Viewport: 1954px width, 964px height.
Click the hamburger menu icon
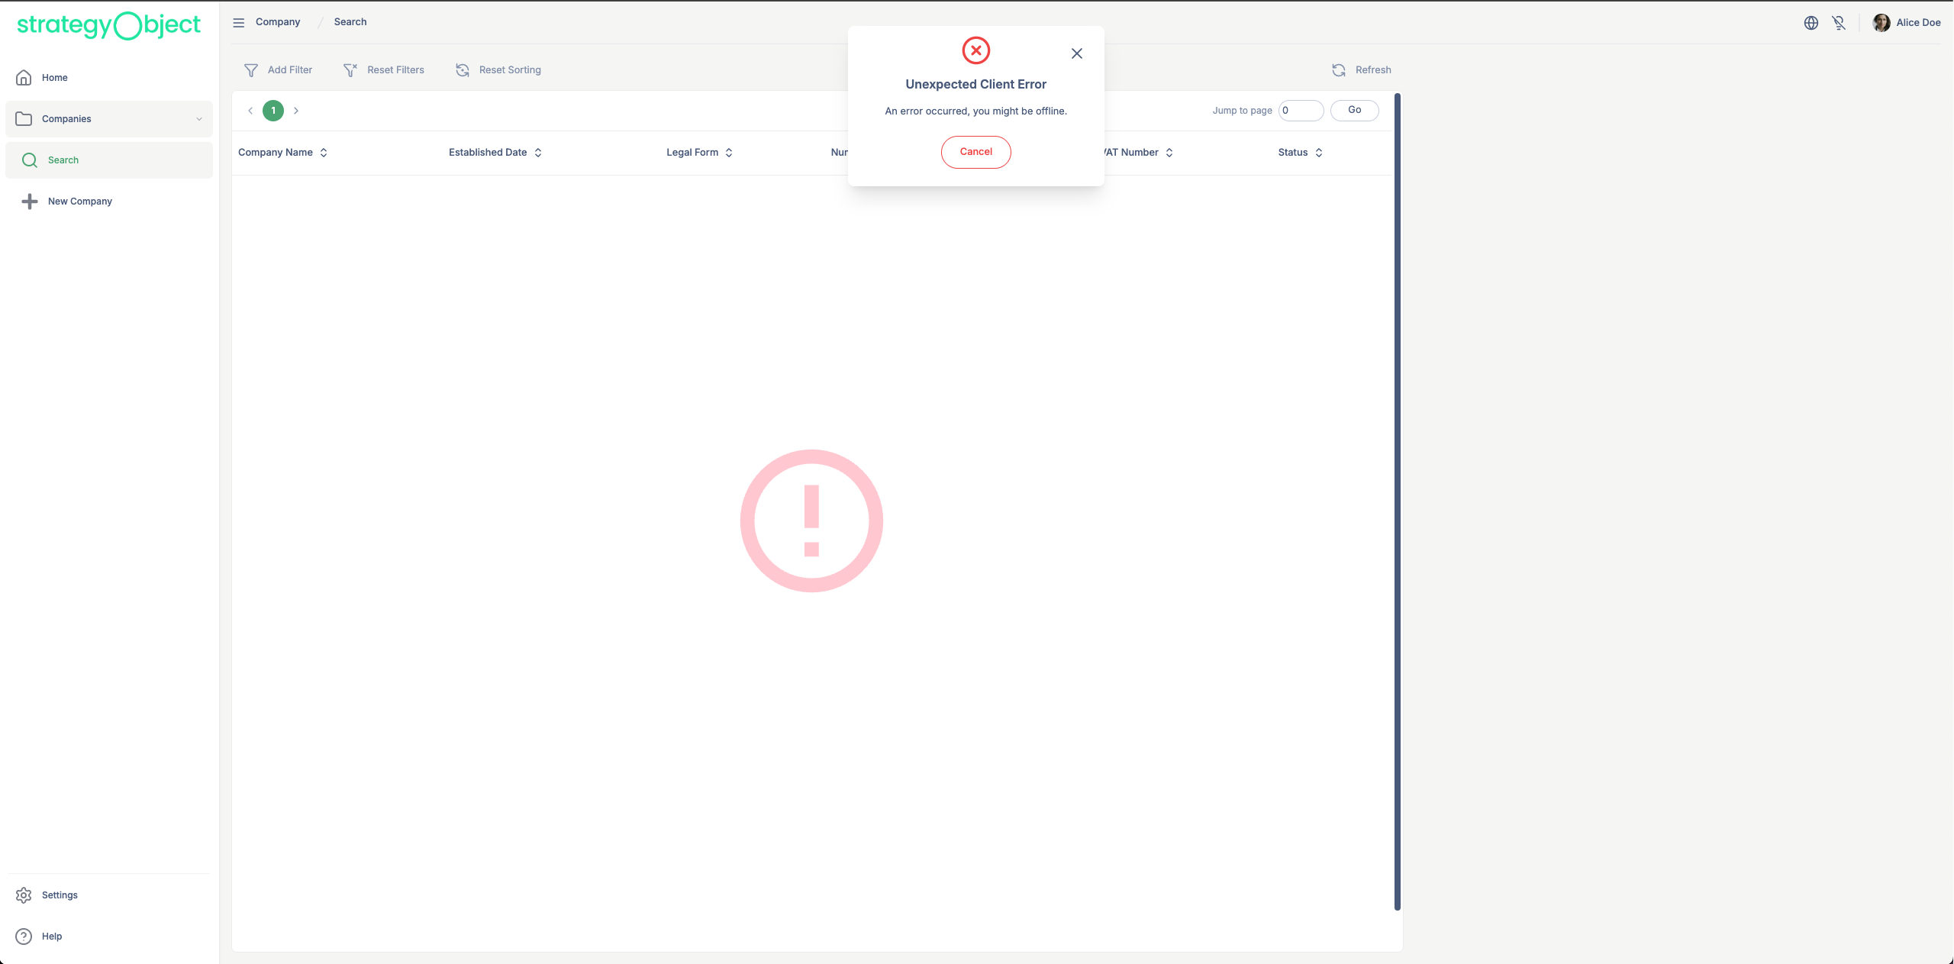(x=238, y=23)
